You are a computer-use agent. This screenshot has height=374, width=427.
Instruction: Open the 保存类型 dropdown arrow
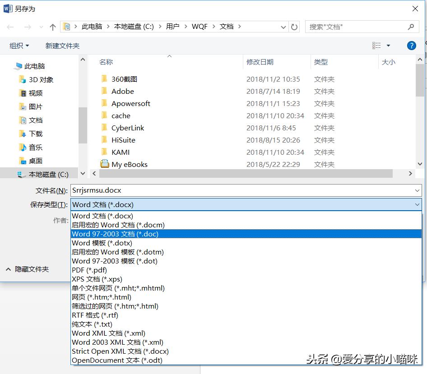pos(418,204)
